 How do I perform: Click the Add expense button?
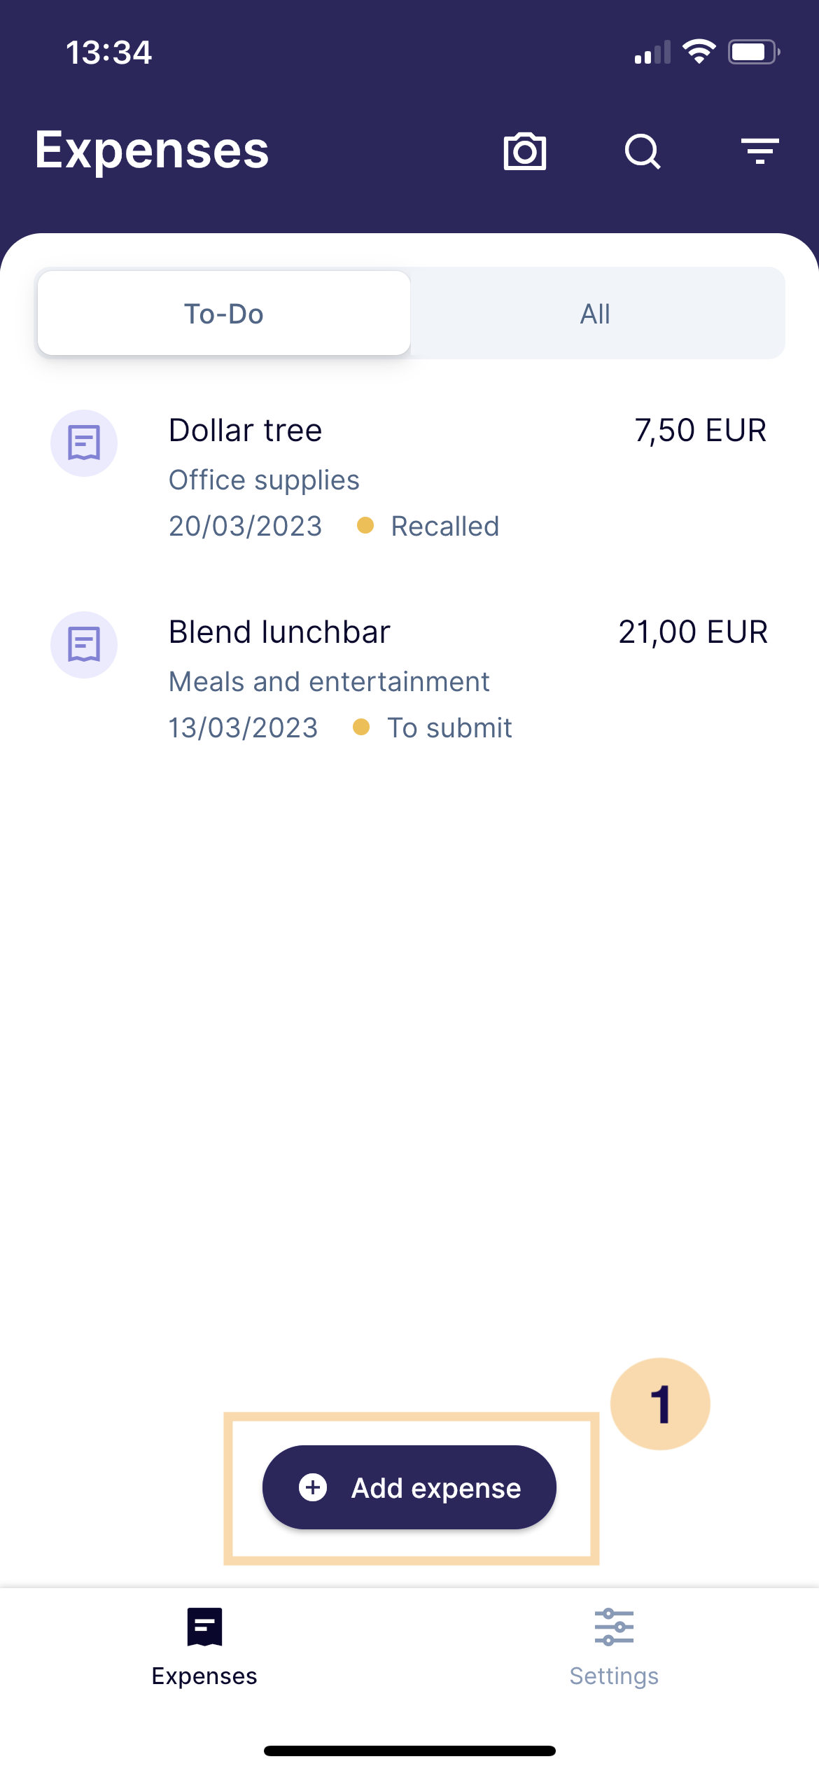[409, 1487]
